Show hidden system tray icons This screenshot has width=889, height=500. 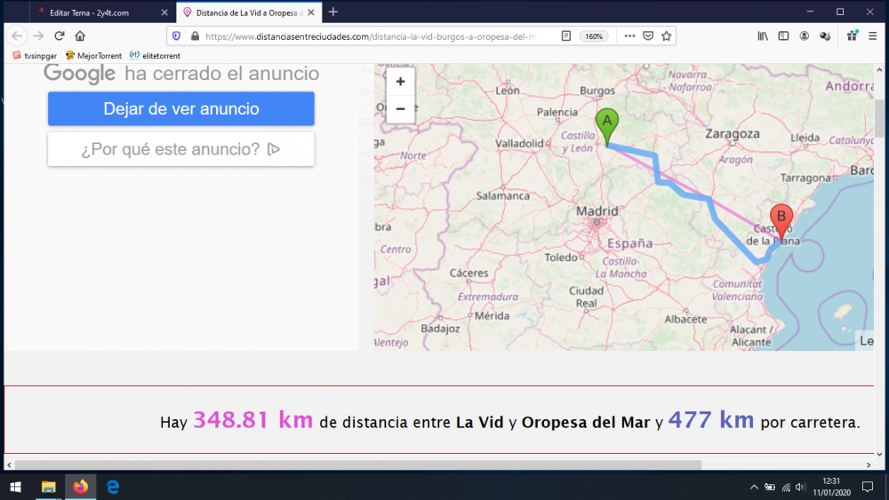(x=754, y=487)
